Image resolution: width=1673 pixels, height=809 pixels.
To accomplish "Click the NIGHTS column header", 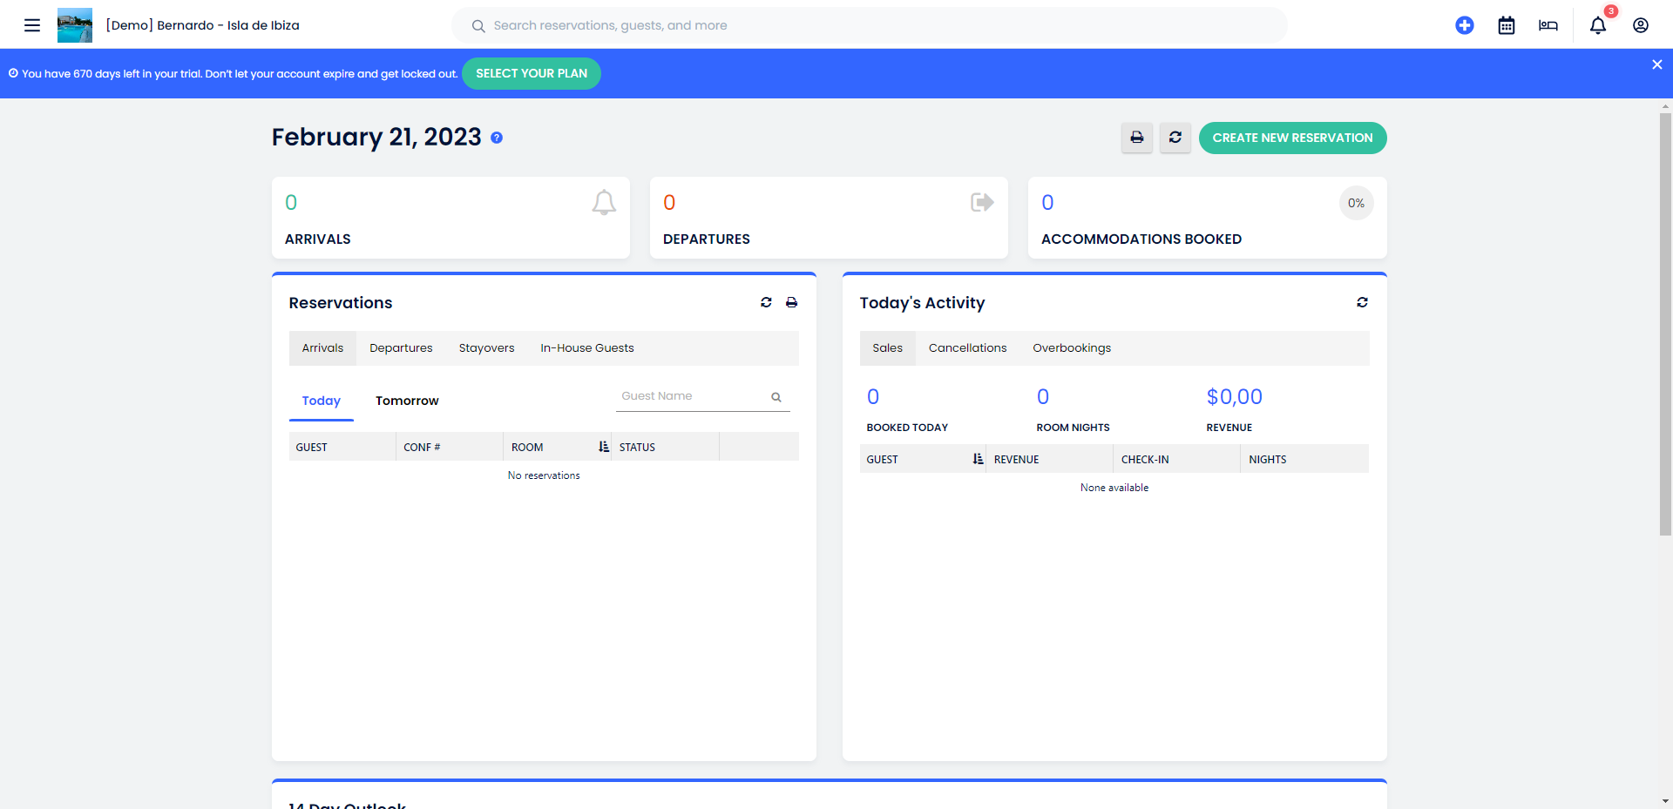I will 1304,459.
